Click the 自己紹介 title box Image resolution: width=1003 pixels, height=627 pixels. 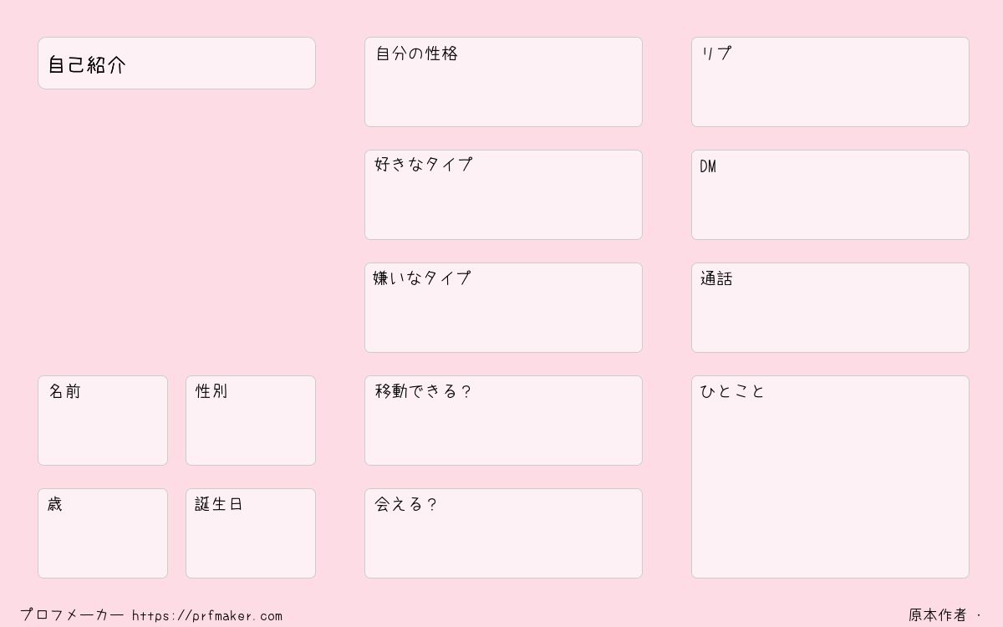coord(176,63)
